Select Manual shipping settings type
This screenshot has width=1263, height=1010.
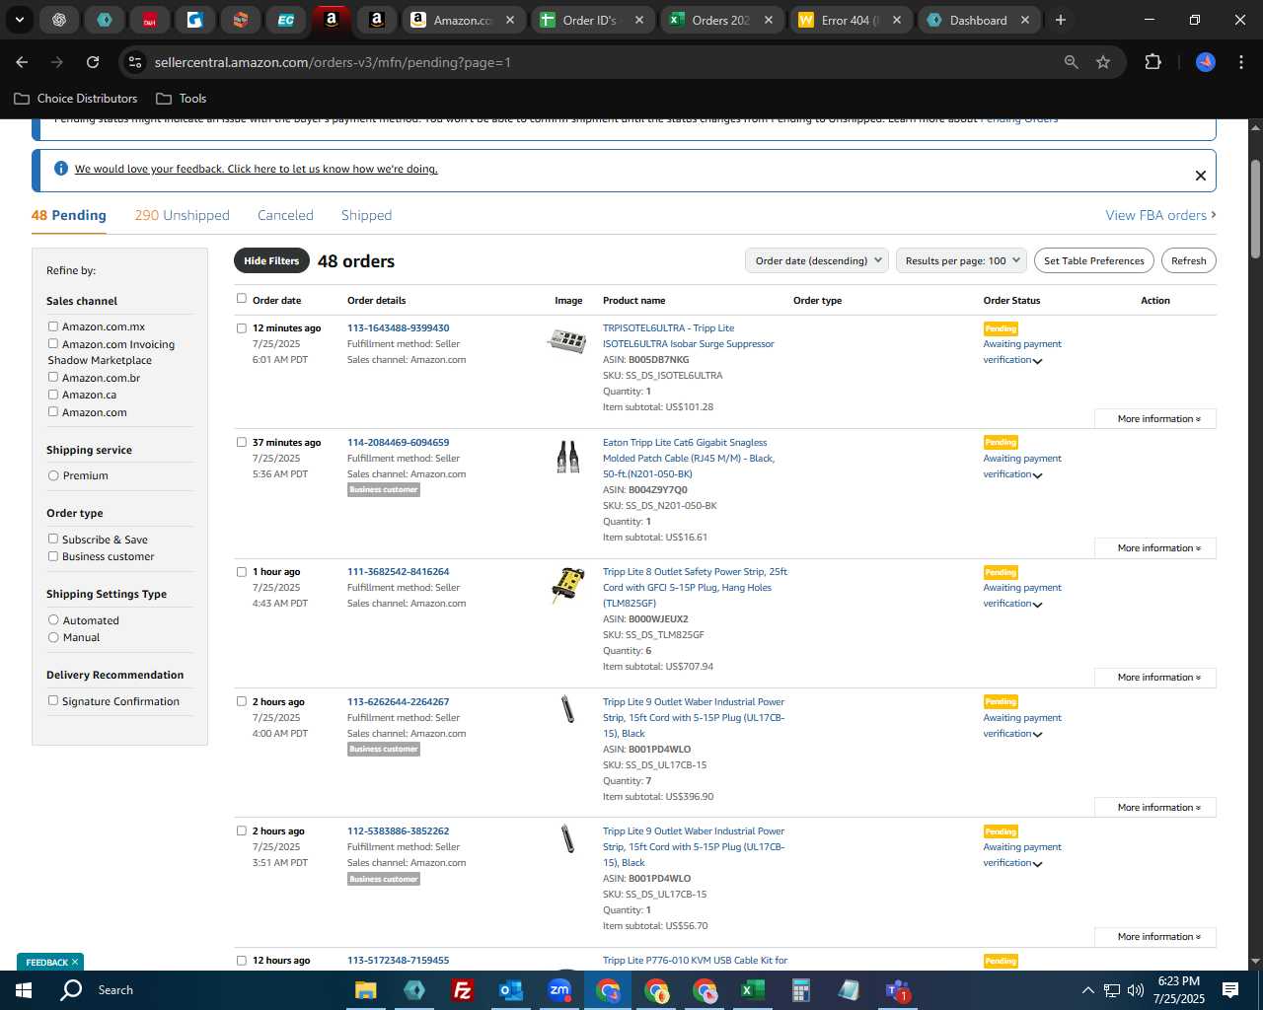tap(53, 637)
